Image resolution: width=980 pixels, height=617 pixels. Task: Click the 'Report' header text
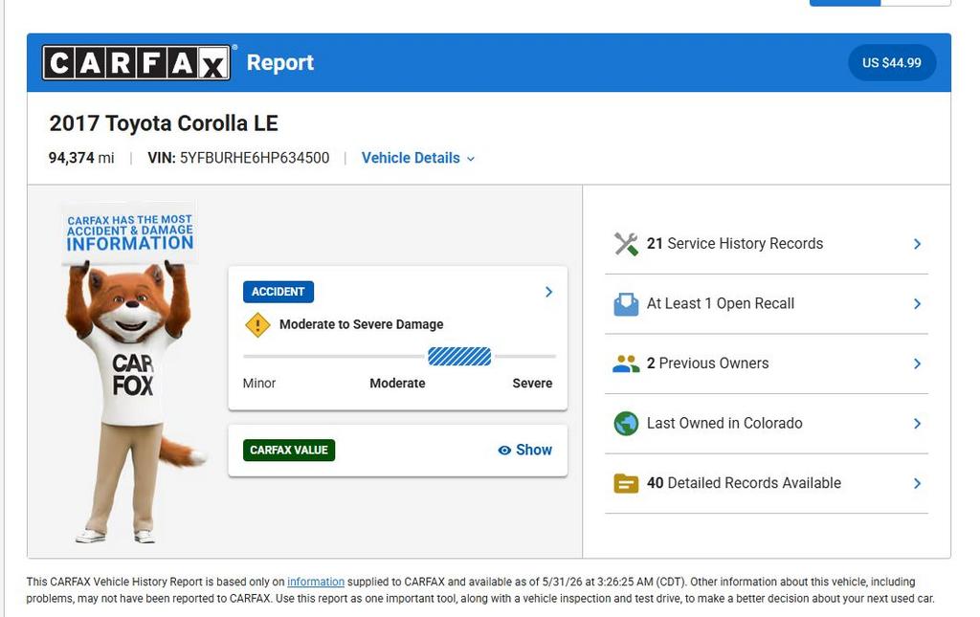(280, 62)
